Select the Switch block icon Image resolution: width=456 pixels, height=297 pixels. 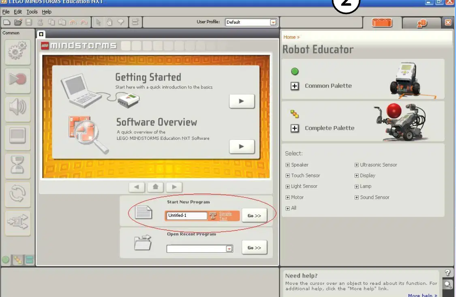pyautogui.click(x=17, y=222)
